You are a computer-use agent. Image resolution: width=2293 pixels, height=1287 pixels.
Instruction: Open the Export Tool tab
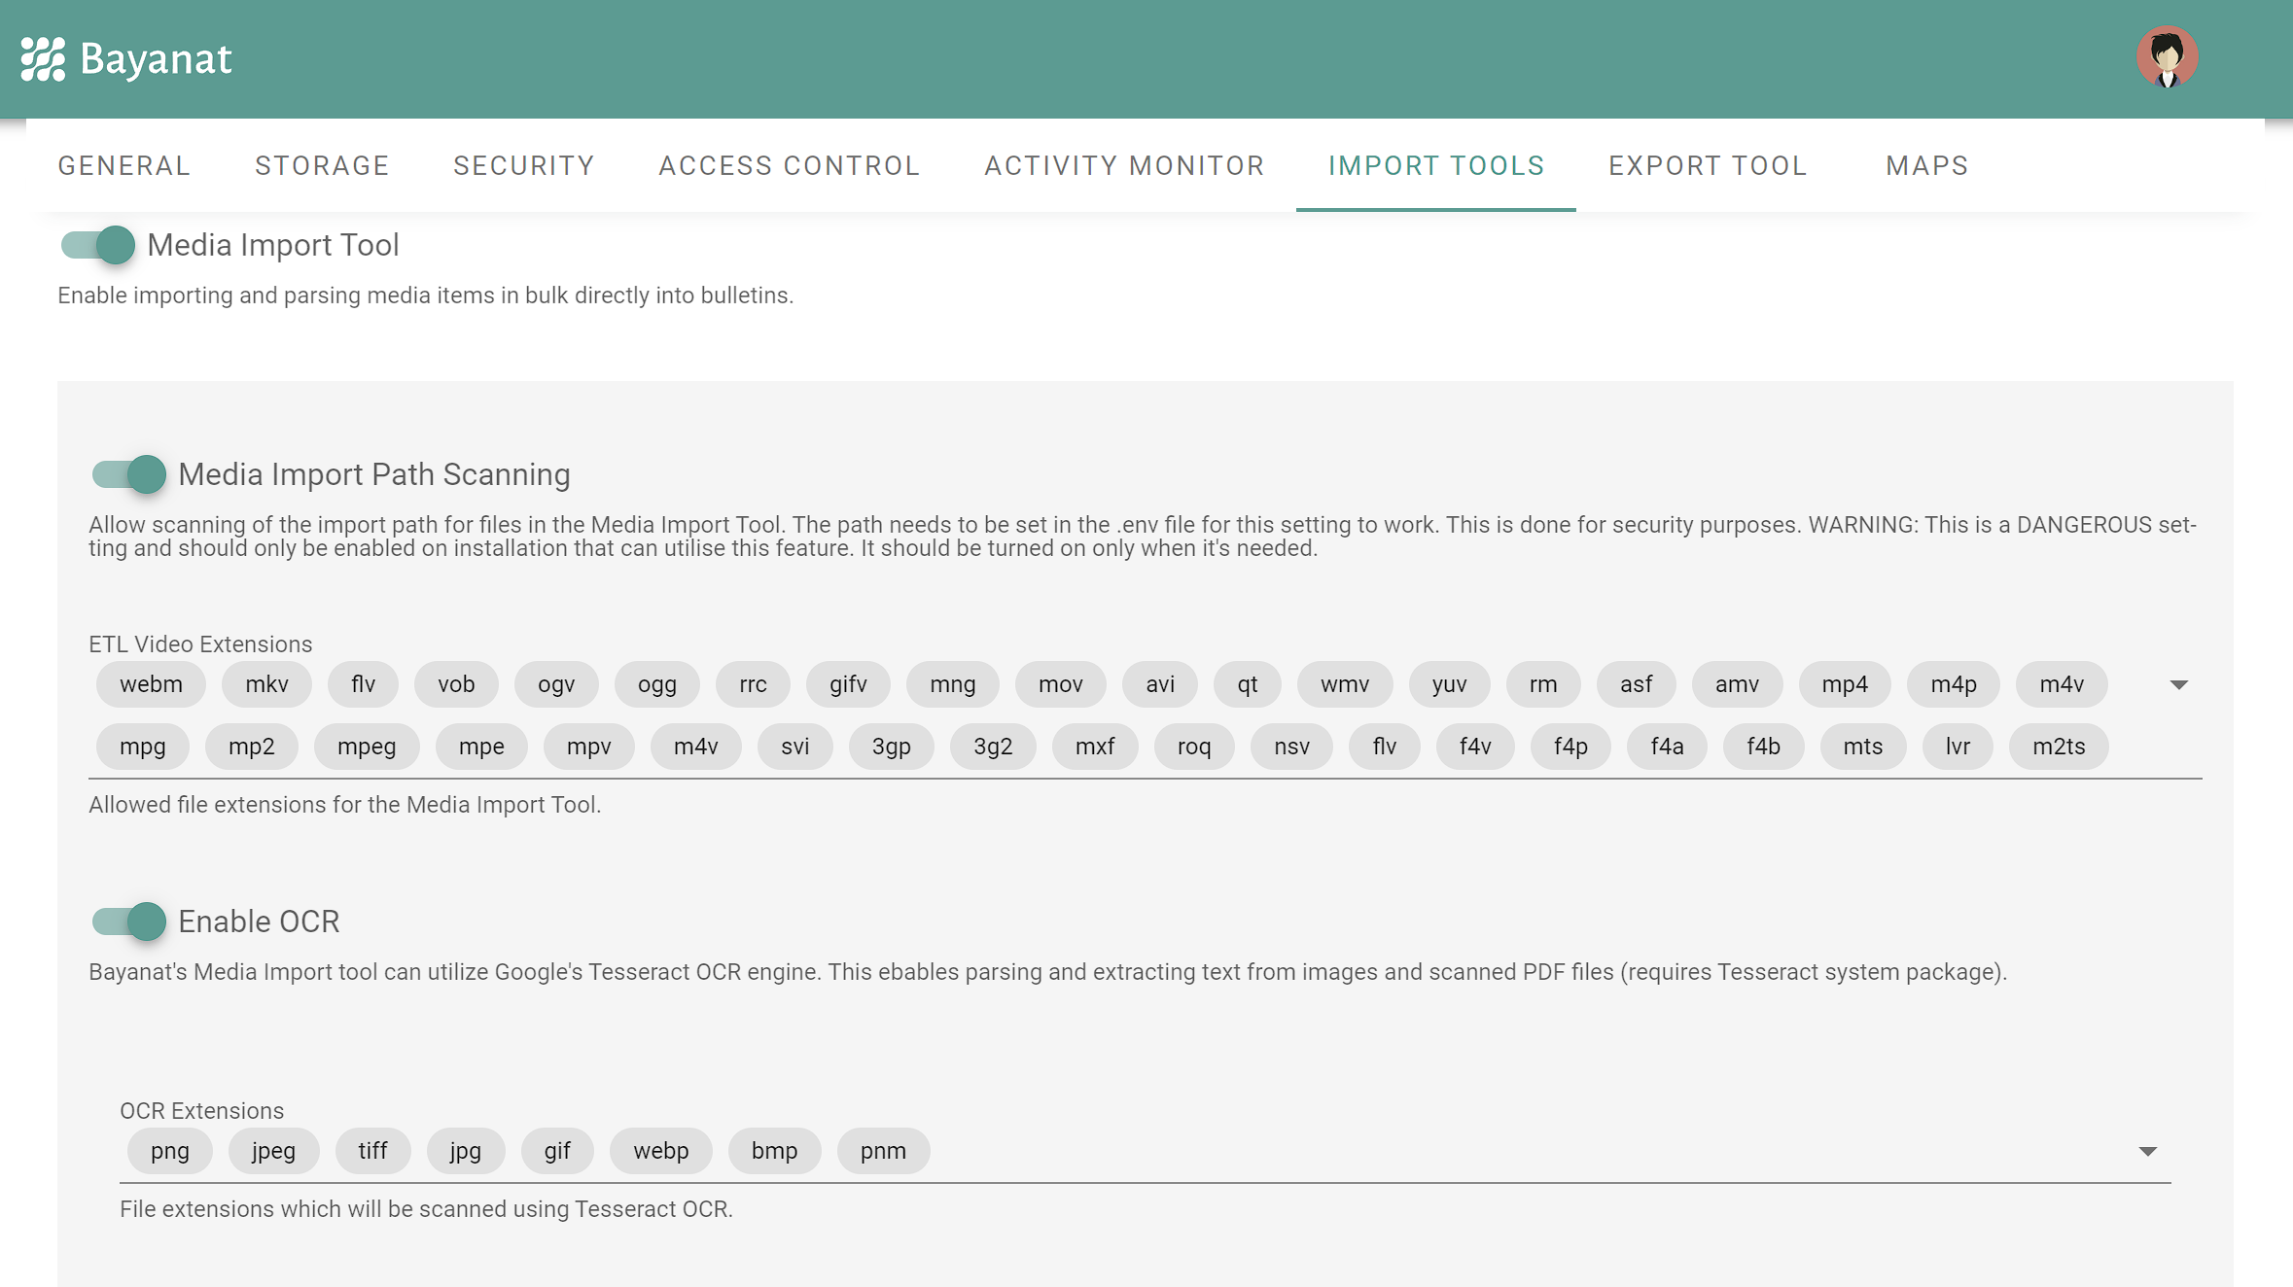[1708, 166]
